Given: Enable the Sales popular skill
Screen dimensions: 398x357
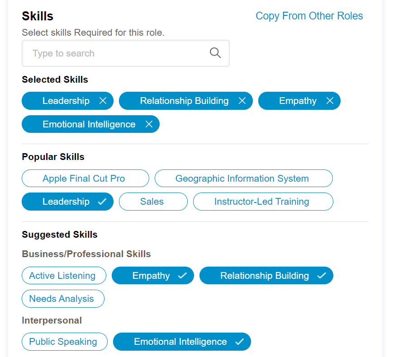Looking at the screenshot, I should pyautogui.click(x=153, y=202).
